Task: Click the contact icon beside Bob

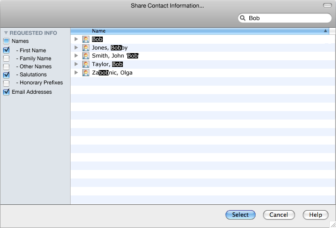Action: pyautogui.click(x=86, y=39)
